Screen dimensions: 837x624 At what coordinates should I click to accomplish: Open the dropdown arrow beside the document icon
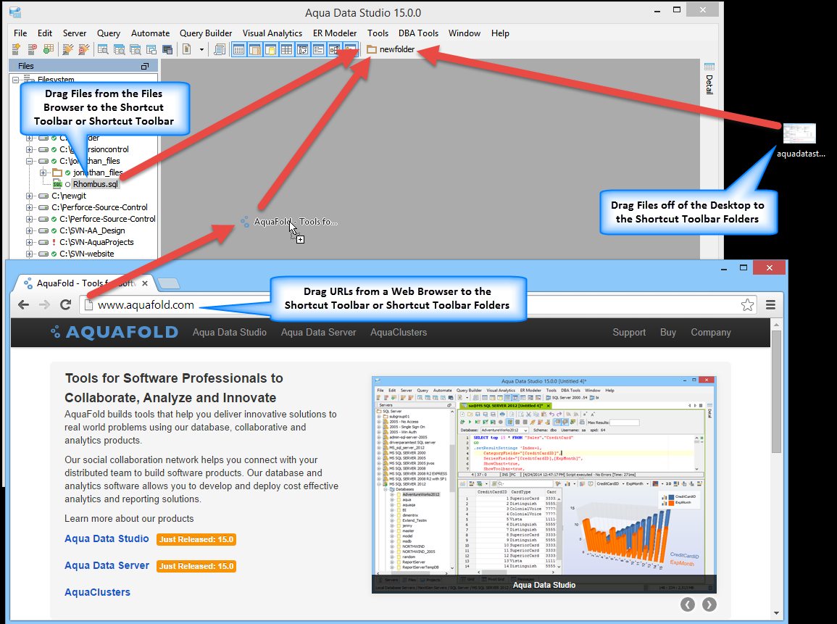201,49
